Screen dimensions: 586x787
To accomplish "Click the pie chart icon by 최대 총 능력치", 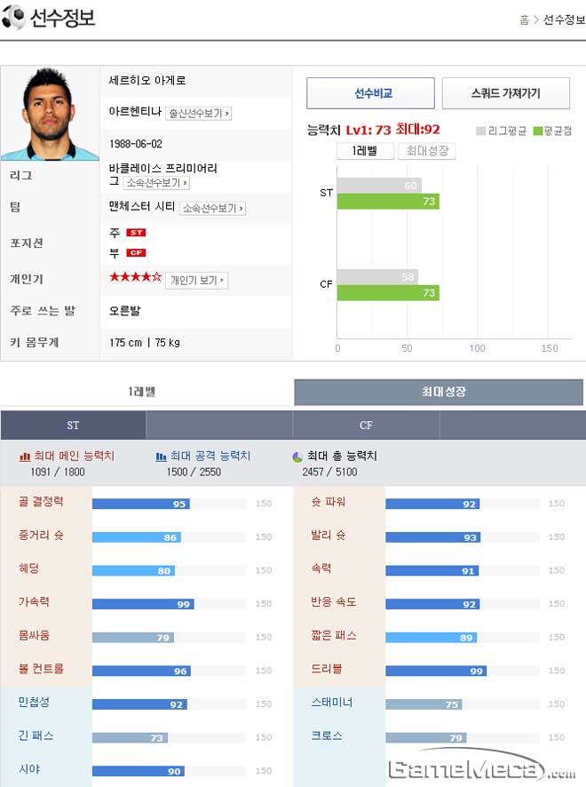I will coord(297,457).
